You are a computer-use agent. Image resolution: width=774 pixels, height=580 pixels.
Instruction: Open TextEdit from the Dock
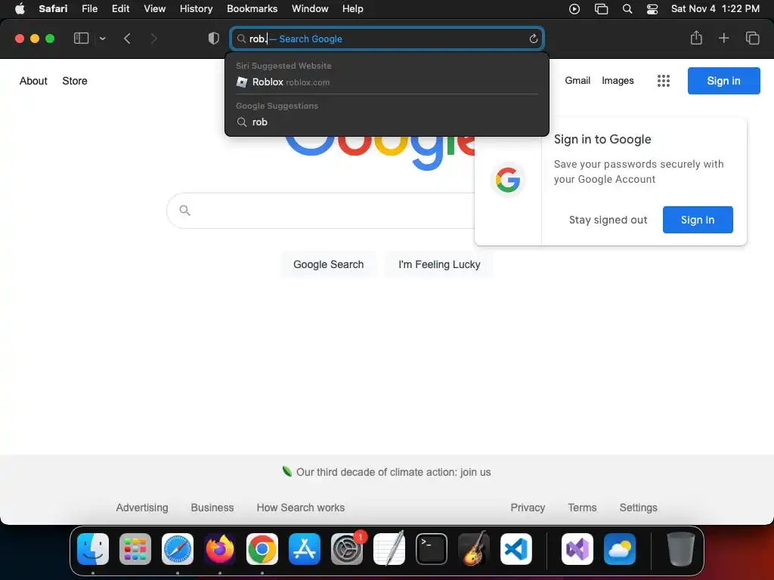coord(389,549)
